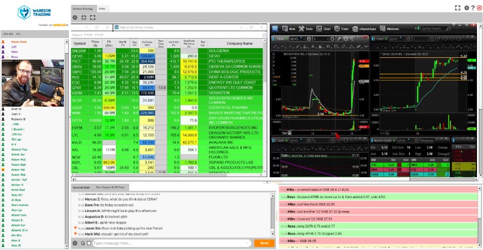483x250 pixels.
Task: Switch to the Screen Sharing tab
Action: point(83,8)
